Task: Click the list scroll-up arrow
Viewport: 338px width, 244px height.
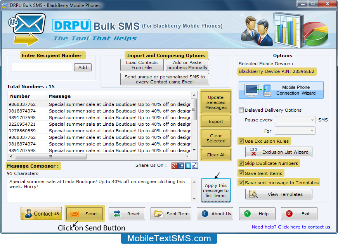Action: (x=194, y=95)
